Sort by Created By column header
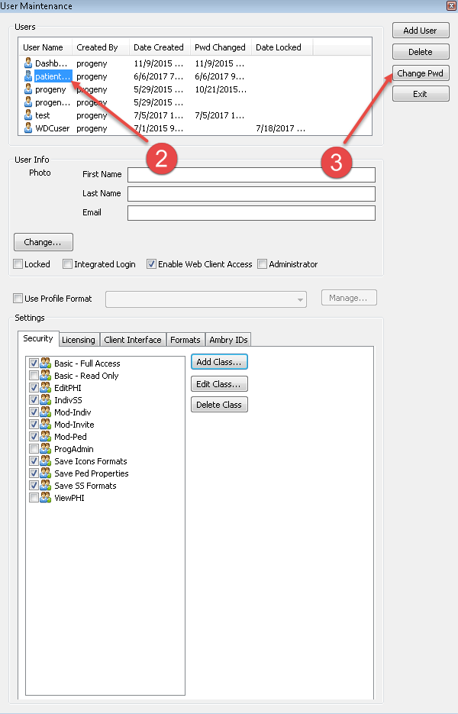 [x=101, y=47]
